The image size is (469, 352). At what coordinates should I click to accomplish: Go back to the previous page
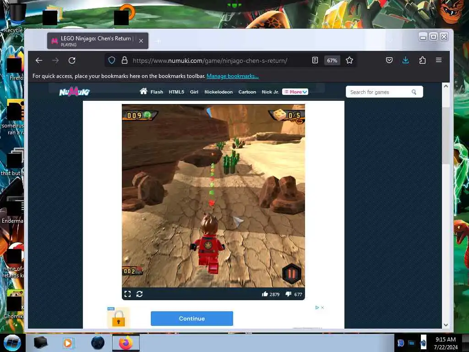point(39,60)
